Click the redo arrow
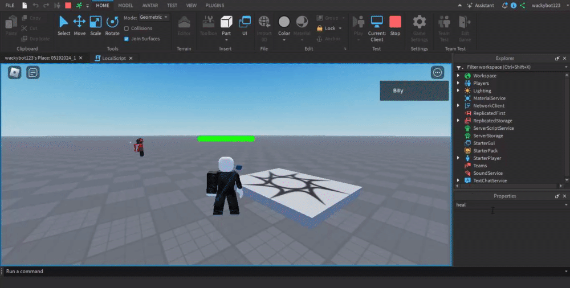The image size is (570, 288). click(46, 6)
